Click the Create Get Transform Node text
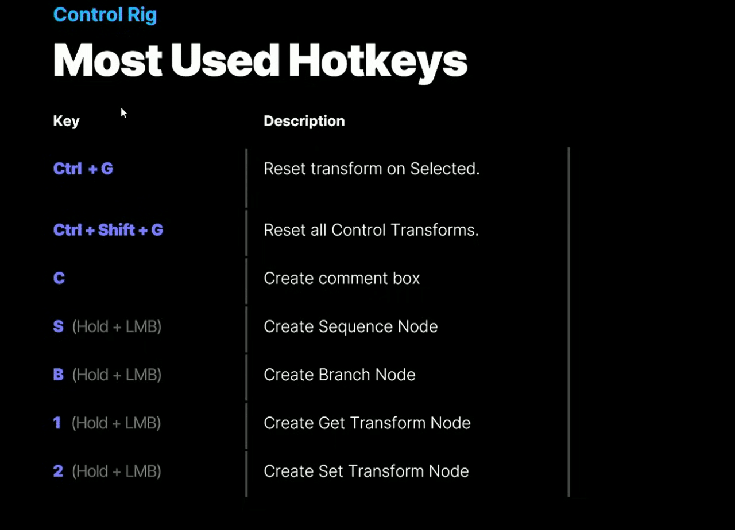This screenshot has height=530, width=735. click(x=367, y=423)
